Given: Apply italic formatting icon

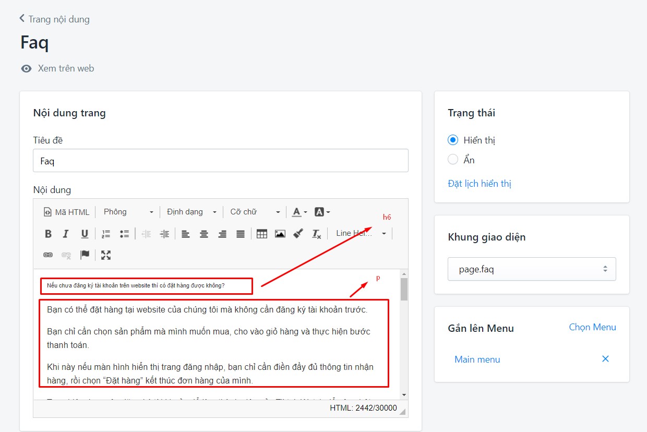Looking at the screenshot, I should click(66, 234).
